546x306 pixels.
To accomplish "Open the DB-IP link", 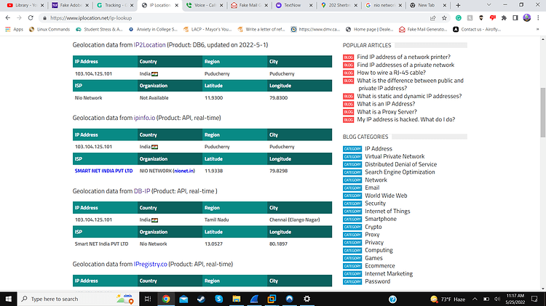I will [x=142, y=191].
